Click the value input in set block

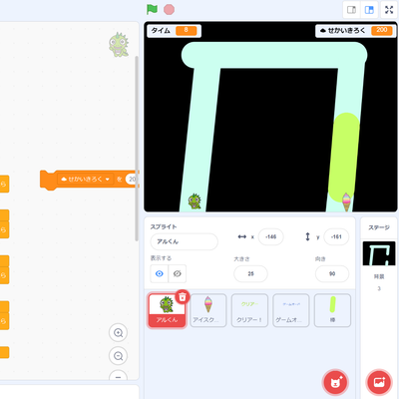coord(132,180)
